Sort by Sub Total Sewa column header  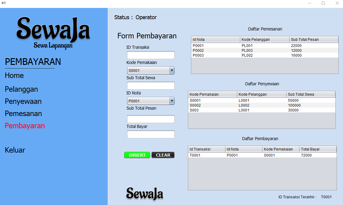point(310,94)
